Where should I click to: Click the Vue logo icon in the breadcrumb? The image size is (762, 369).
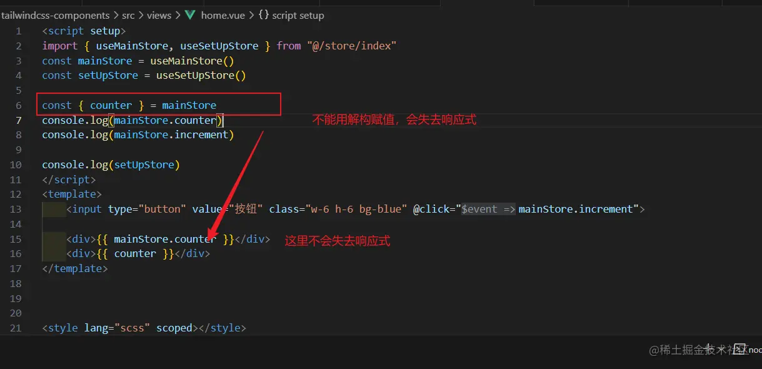[190, 15]
